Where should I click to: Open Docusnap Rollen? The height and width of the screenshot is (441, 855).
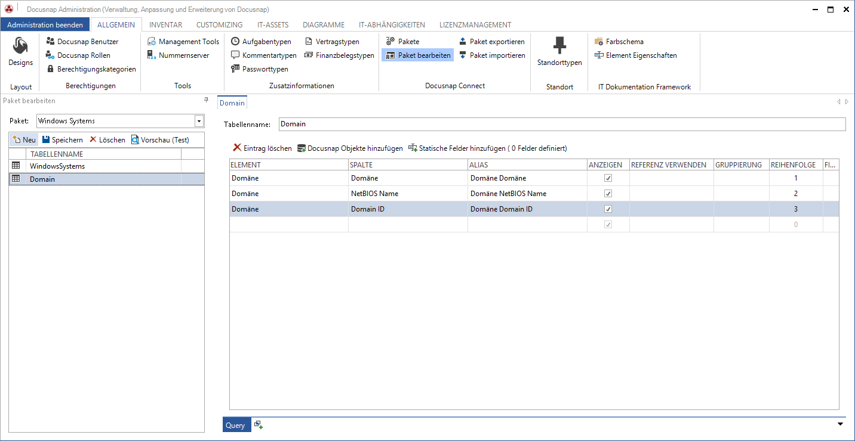tap(78, 55)
